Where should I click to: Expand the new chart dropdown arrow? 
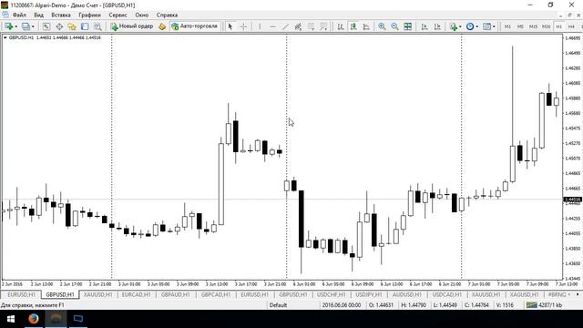tap(16, 26)
